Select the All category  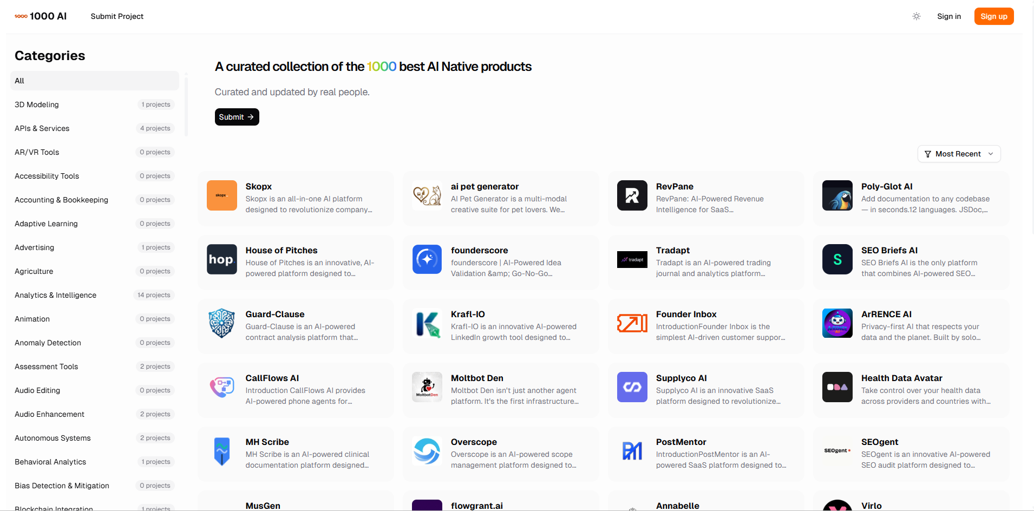click(x=94, y=81)
